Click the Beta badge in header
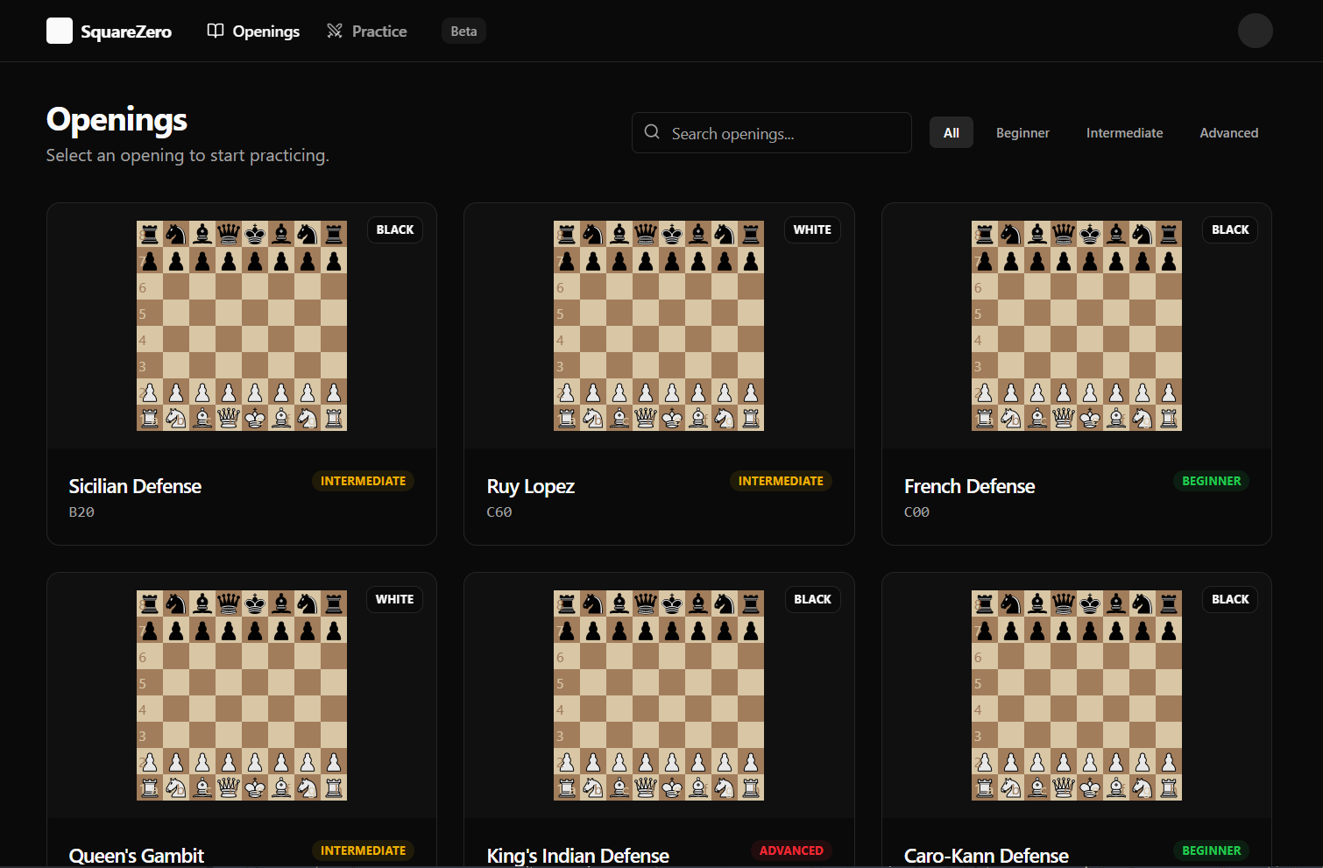The width and height of the screenshot is (1323, 868). click(463, 31)
